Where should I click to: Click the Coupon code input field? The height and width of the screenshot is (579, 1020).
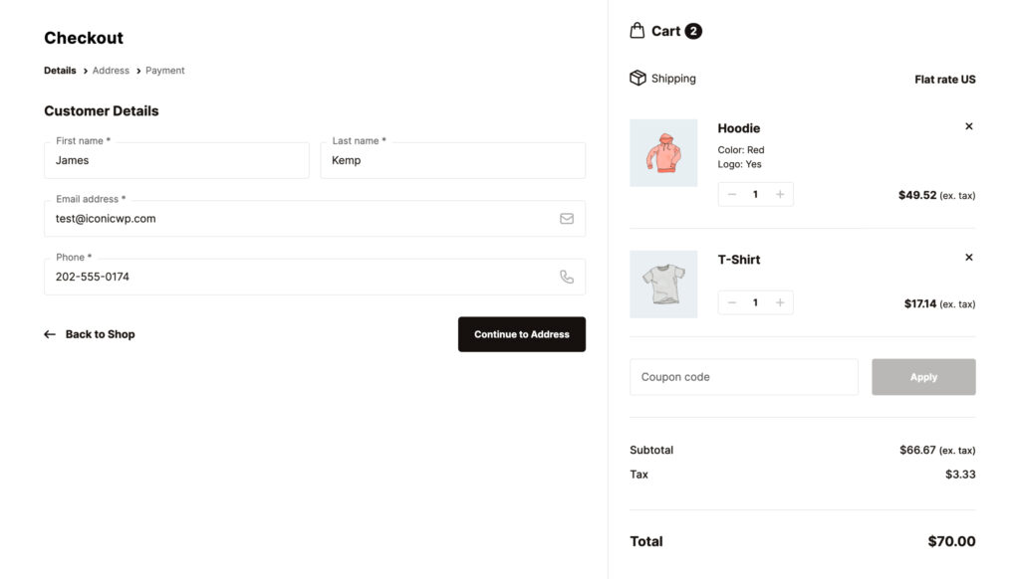pyautogui.click(x=742, y=377)
